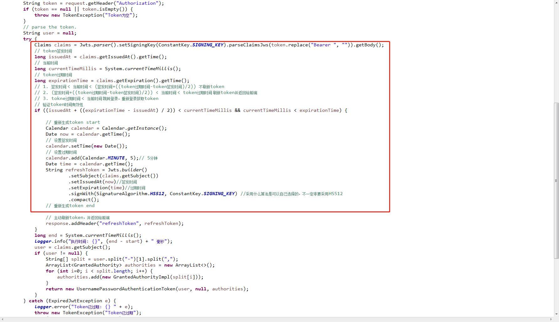Click the comment '// 当前时间'
The width and height of the screenshot is (559, 322).
46,63
